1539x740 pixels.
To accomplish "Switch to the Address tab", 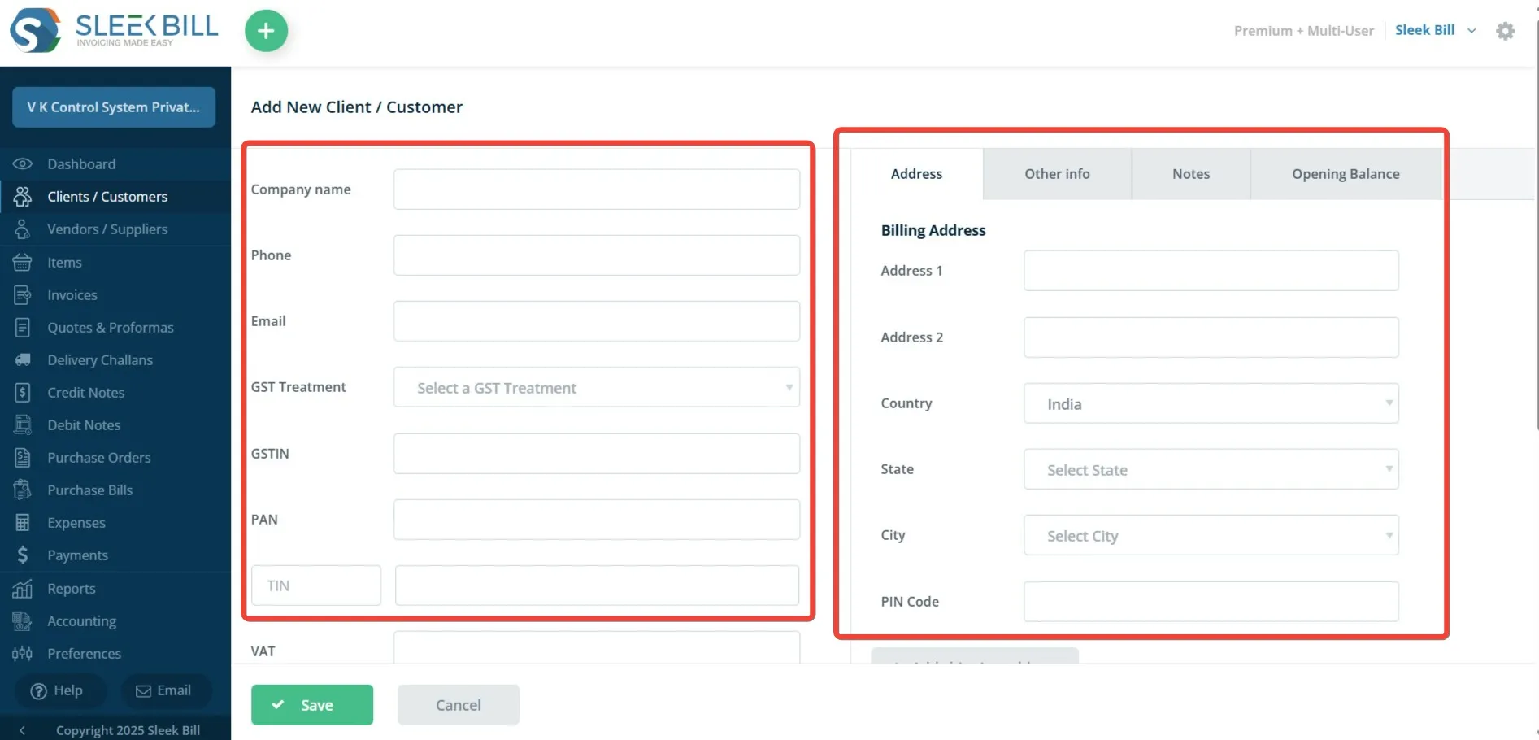I will tap(916, 173).
